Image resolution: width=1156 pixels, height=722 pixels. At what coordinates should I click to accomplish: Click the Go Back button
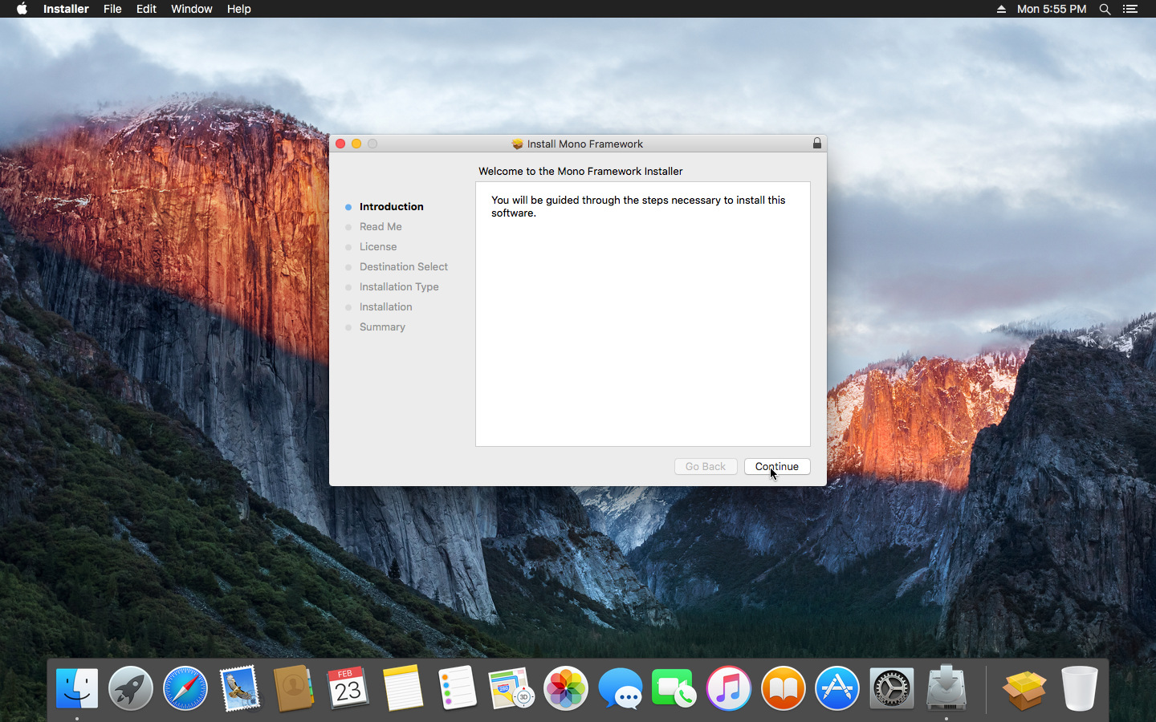(x=705, y=467)
